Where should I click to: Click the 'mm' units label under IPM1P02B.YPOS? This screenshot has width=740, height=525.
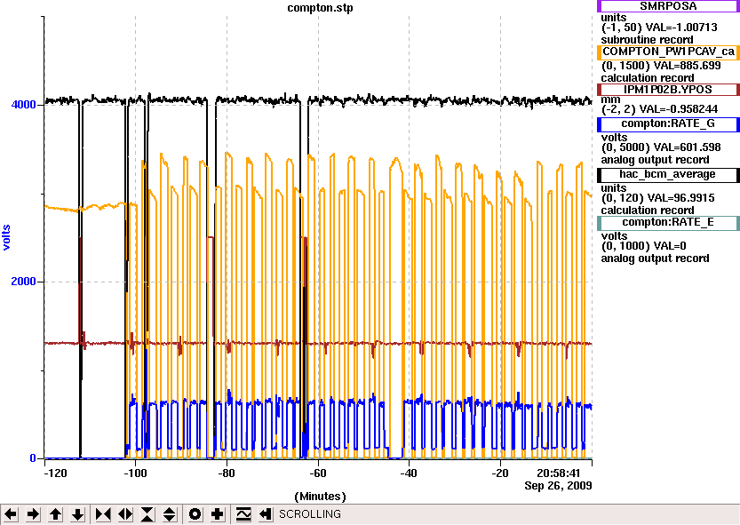click(610, 100)
